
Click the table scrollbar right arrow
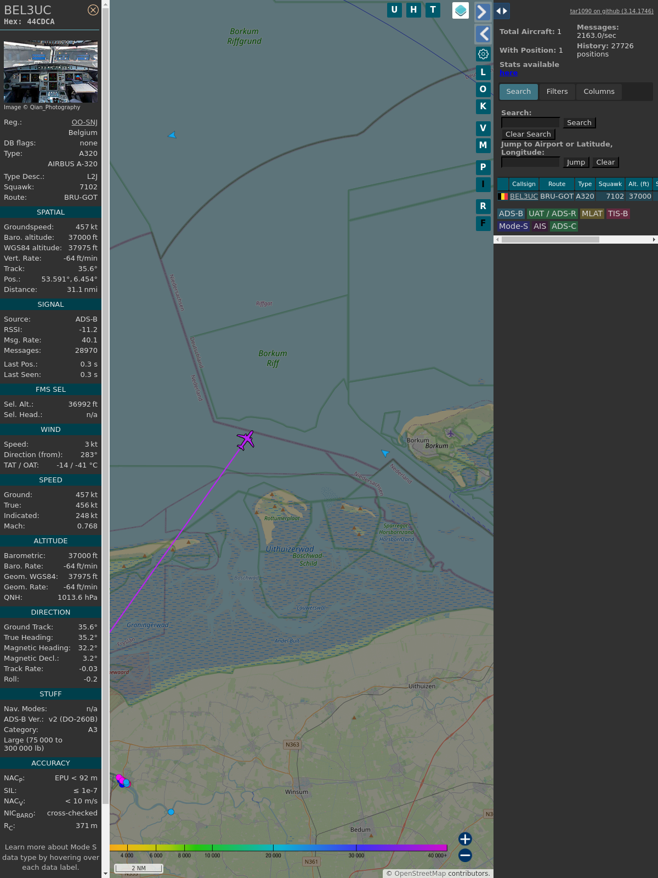tap(654, 240)
